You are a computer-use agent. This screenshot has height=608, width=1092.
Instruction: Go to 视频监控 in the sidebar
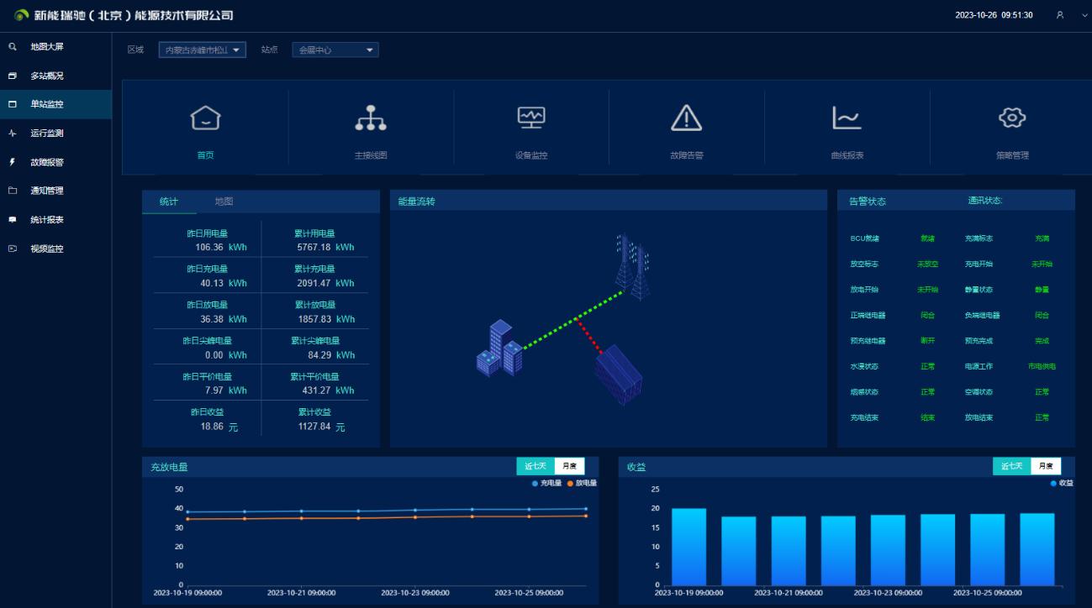pos(47,249)
